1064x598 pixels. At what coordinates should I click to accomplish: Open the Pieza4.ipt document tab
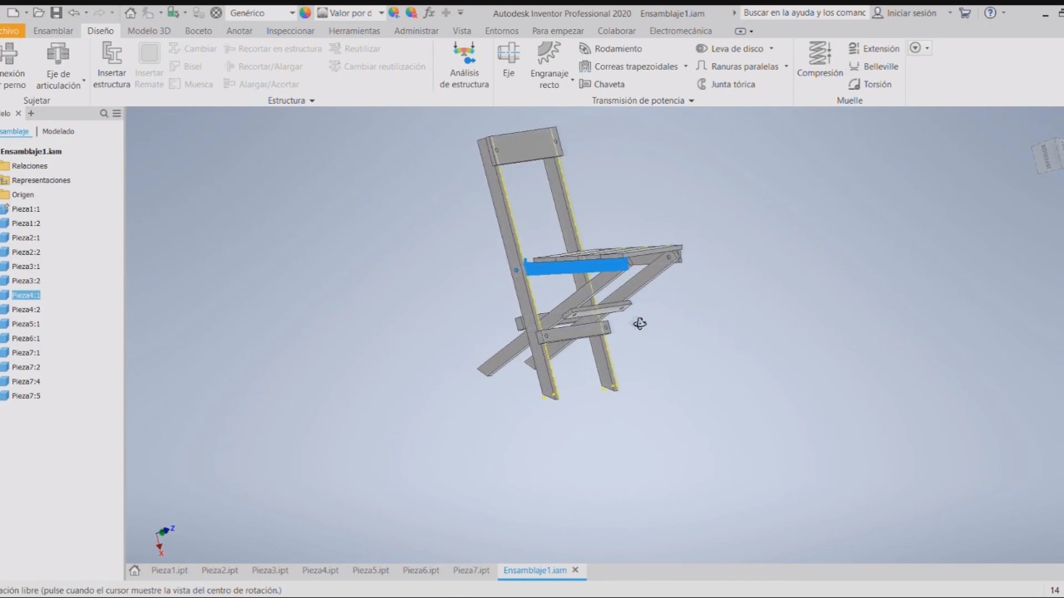pos(320,571)
